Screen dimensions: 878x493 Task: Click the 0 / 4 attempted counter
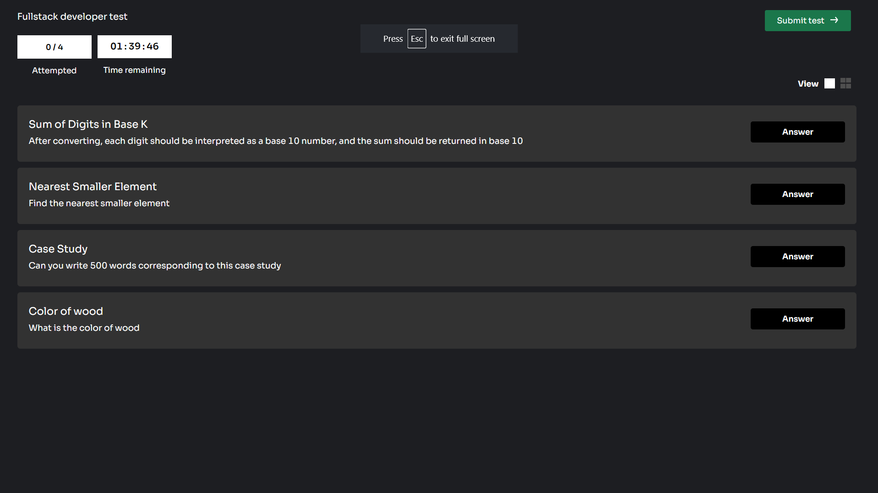(55, 47)
